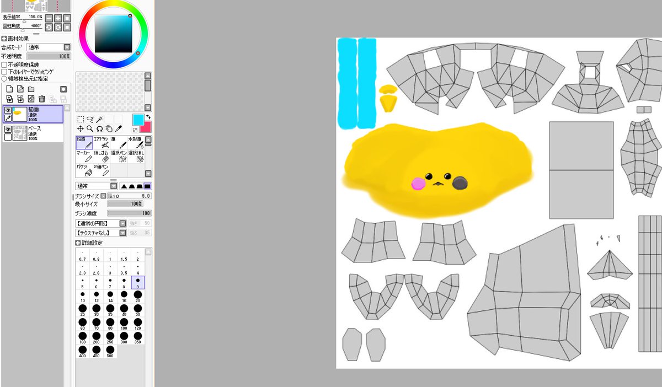Expand 詳細設定 advanced settings
The height and width of the screenshot is (387, 662).
point(78,243)
